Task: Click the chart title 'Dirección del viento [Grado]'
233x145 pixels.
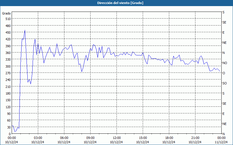Action: click(120, 3)
